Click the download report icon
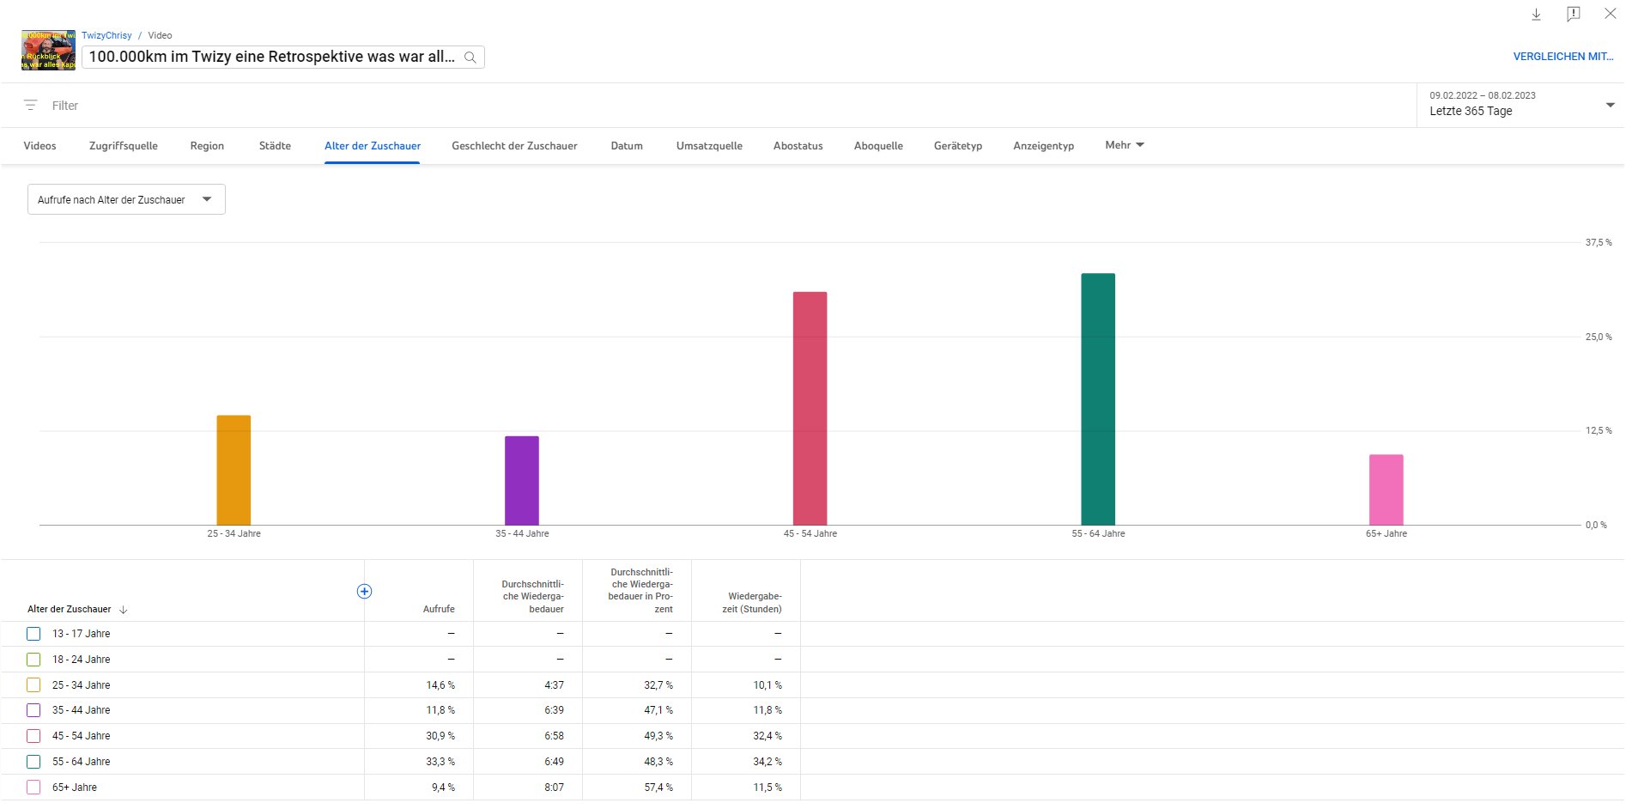The image size is (1626, 809). point(1537,15)
